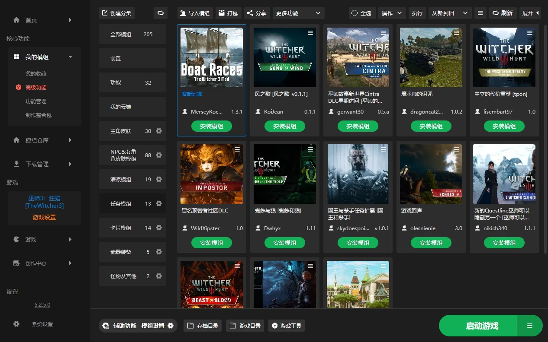Open the 更多功能 dropdown

click(298, 13)
